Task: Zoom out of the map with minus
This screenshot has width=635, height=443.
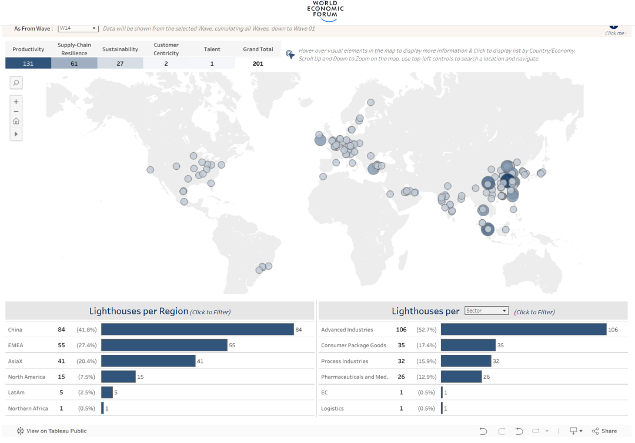Action: pos(16,112)
